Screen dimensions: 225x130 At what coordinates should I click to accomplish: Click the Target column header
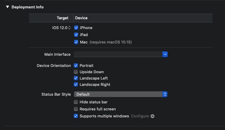[x=63, y=18]
